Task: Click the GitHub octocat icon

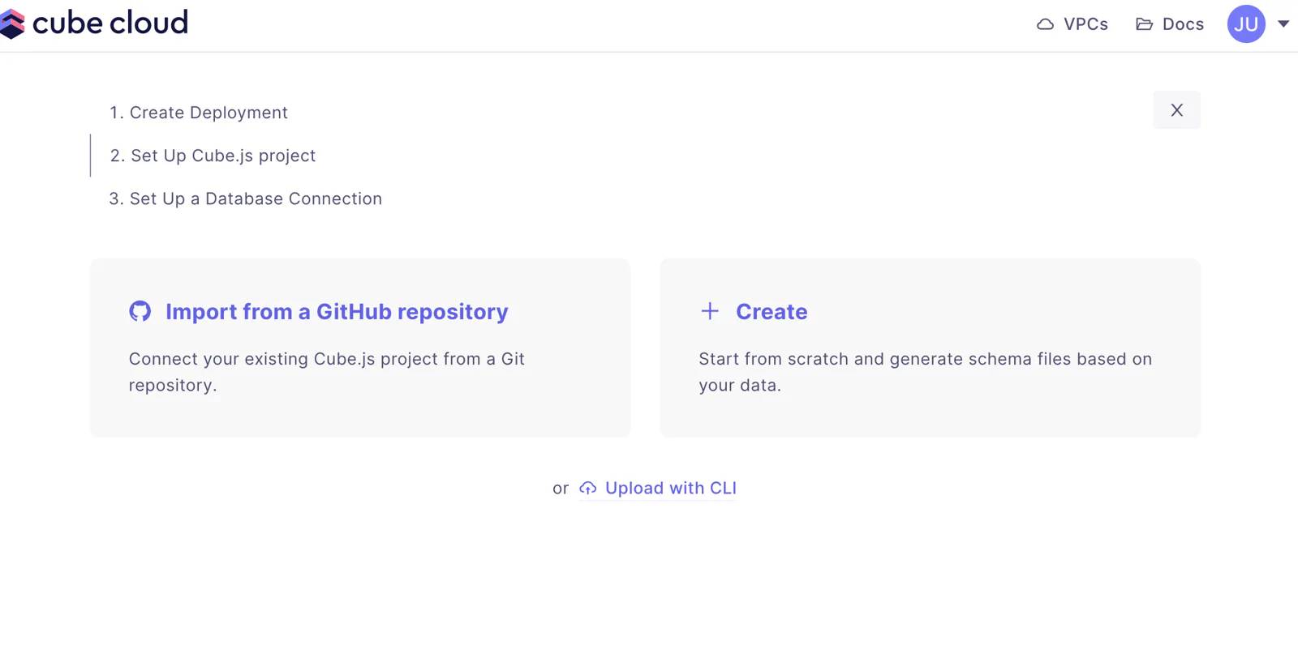Action: (x=140, y=311)
